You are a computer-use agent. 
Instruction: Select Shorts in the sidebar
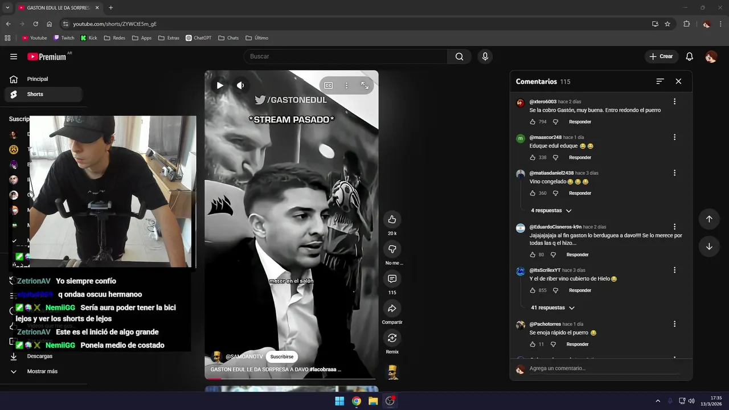coord(43,95)
